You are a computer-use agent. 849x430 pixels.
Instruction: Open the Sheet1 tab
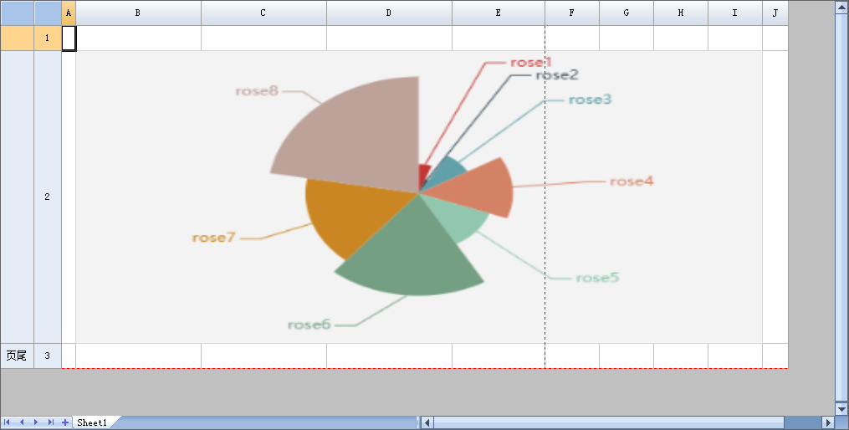point(92,423)
